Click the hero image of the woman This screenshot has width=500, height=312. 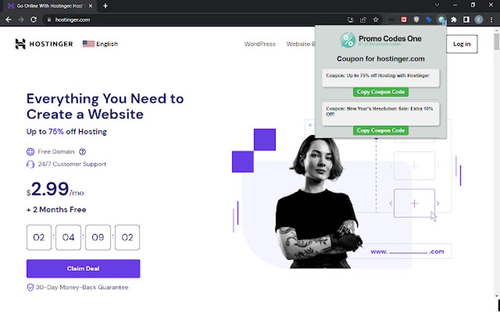click(x=318, y=202)
